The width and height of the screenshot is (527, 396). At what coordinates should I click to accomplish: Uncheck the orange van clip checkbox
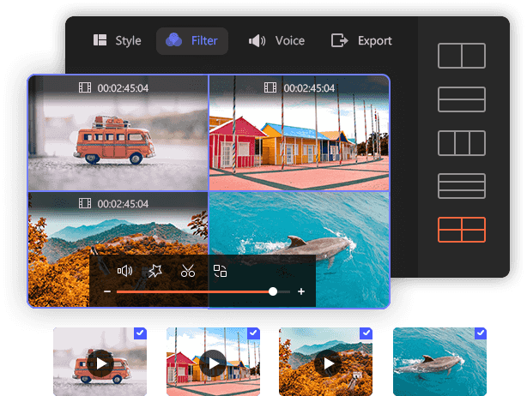[x=141, y=333]
